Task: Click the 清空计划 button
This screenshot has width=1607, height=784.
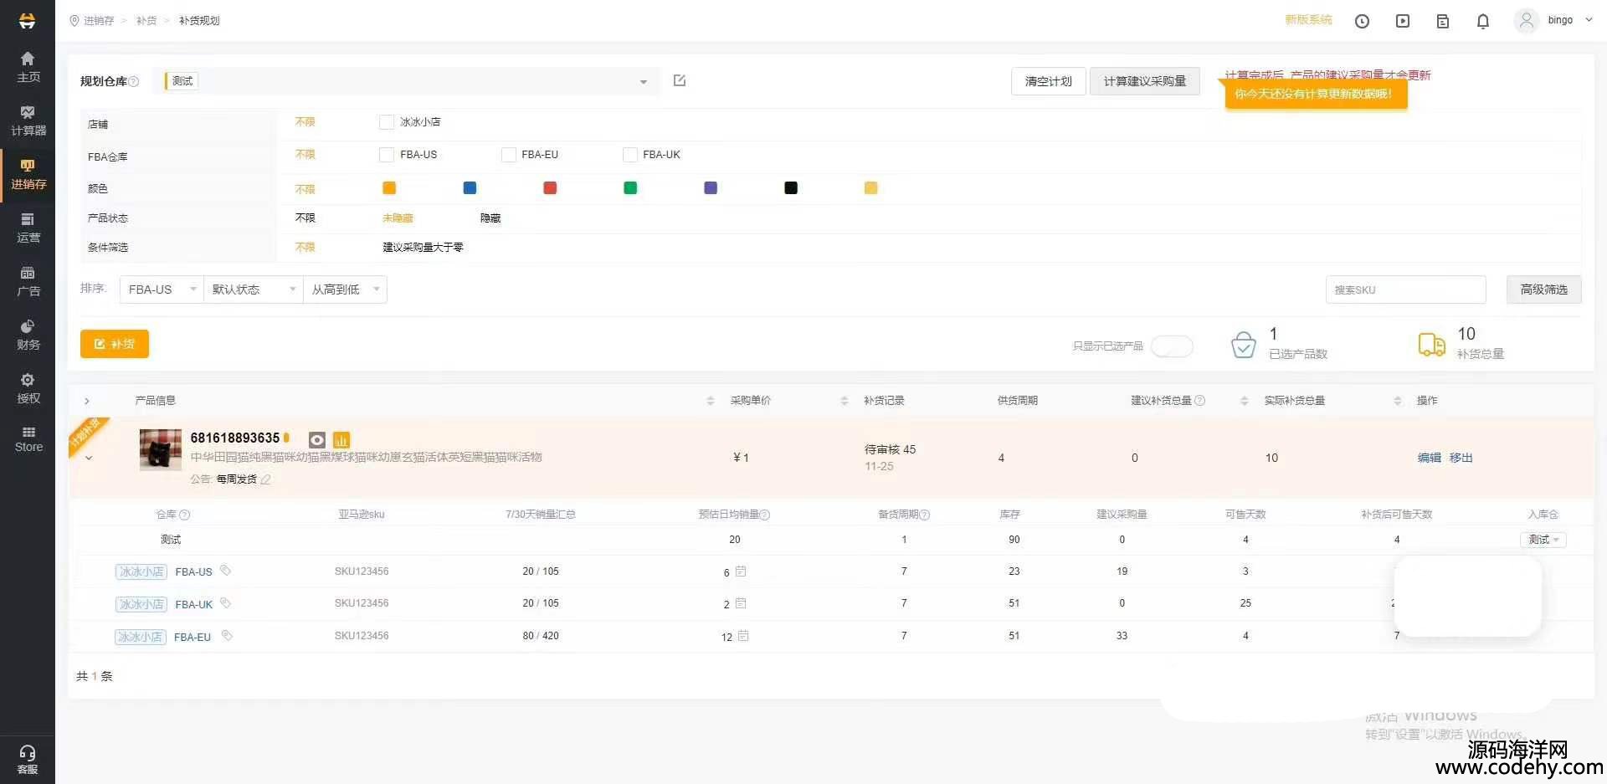Action: [1048, 81]
